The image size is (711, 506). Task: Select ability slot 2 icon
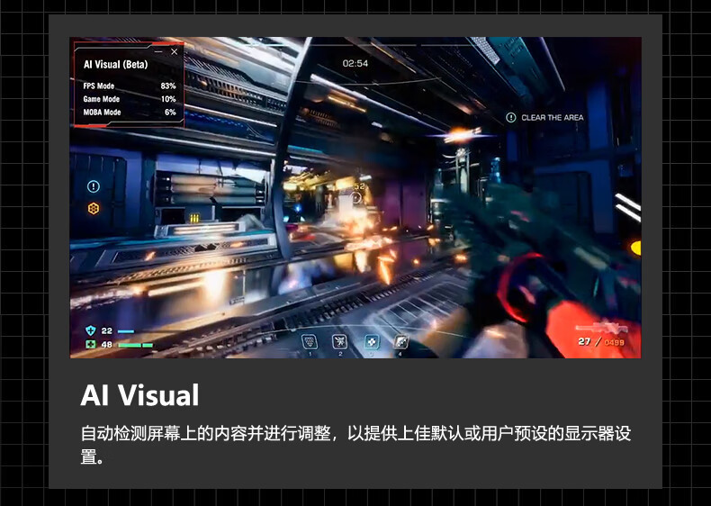pyautogui.click(x=339, y=342)
